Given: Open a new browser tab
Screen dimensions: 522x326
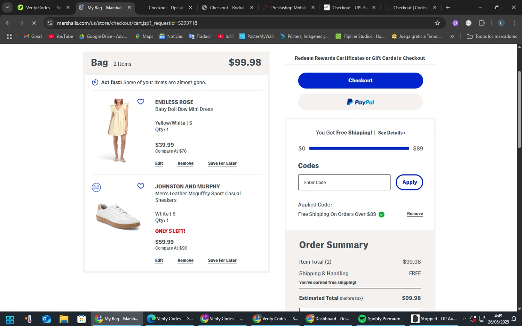Looking at the screenshot, I should click(448, 7).
